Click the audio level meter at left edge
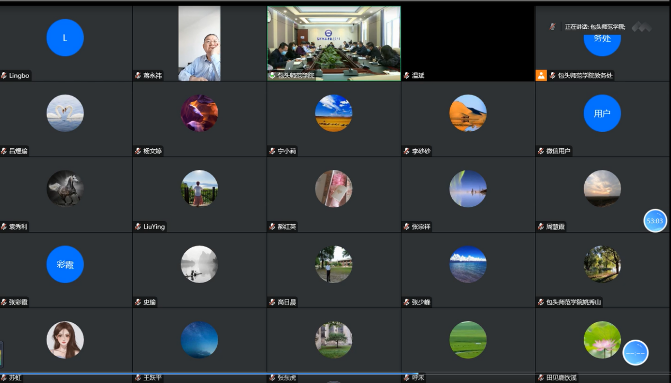Screen dimensions: 671x383 click(x=2, y=354)
